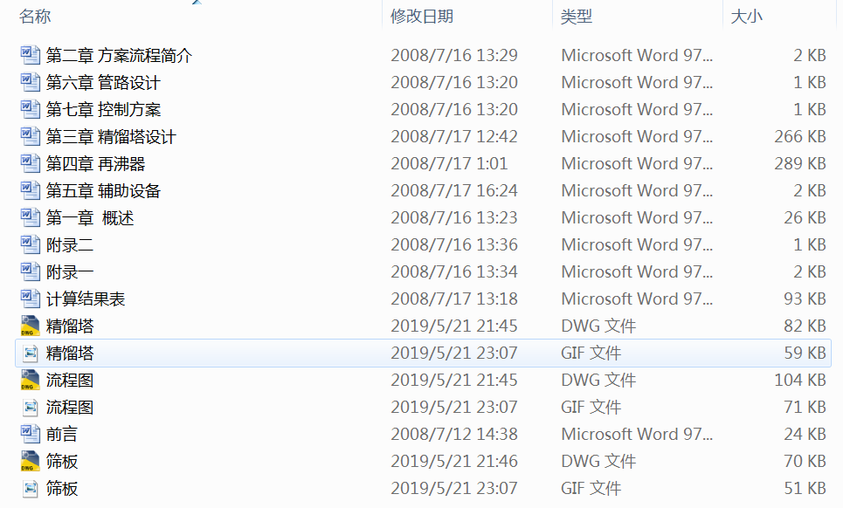Image resolution: width=843 pixels, height=508 pixels.
Task: Click the GIF icon of the selected 精馏塔
Action: (x=29, y=353)
